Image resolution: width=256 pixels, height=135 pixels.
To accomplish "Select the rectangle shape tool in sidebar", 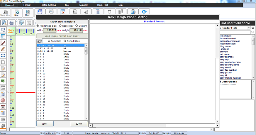I will point(3,62).
